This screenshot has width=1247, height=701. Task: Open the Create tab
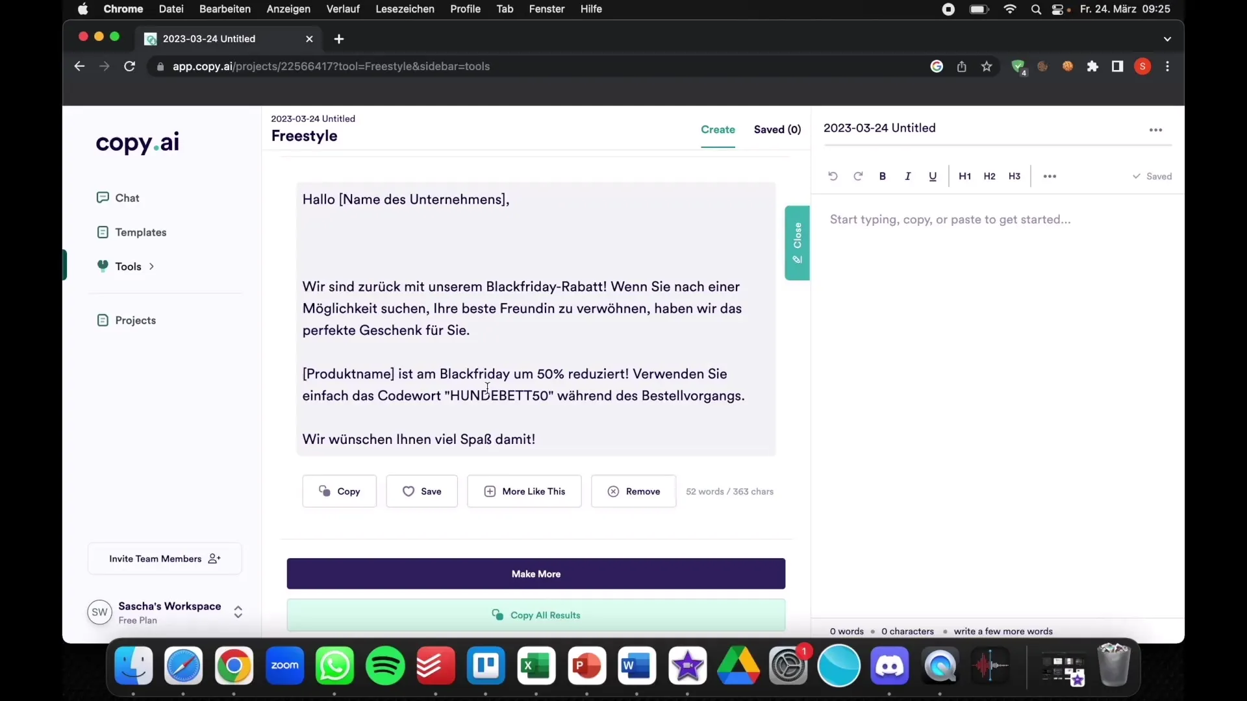718,129
